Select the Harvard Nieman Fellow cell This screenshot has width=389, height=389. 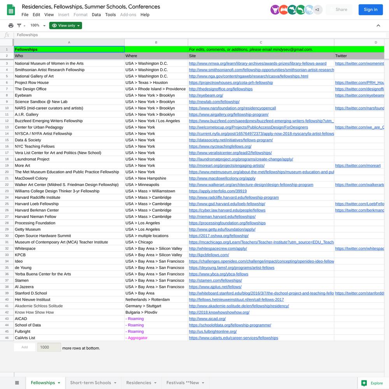[x=69, y=217]
